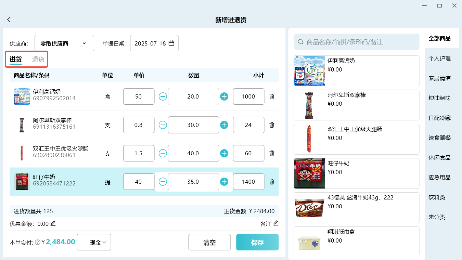The image size is (462, 260).
Task: Increase quantity of 阿尔卑斯双享棒
Action: [224, 125]
